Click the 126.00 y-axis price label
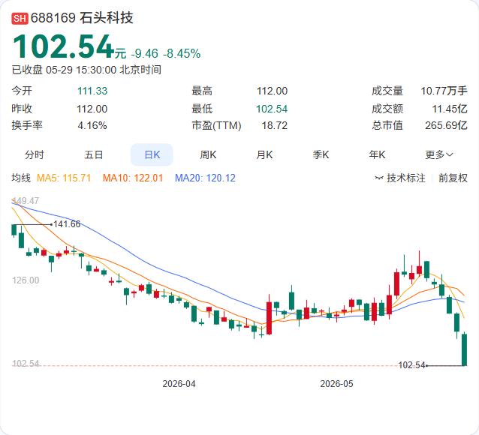Screen dimensions: 479x435 click(26, 280)
